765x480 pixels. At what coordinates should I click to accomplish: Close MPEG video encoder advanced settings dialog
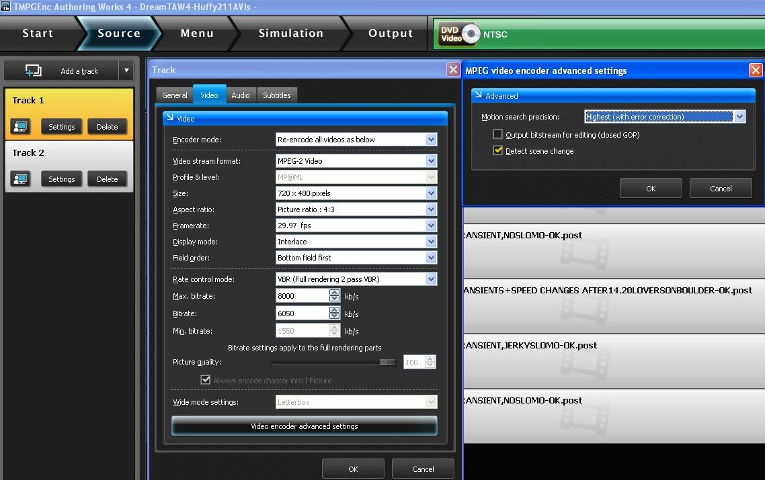[x=756, y=70]
